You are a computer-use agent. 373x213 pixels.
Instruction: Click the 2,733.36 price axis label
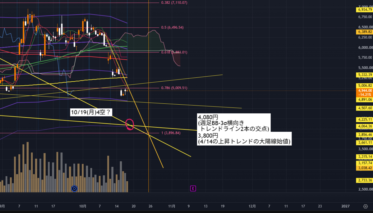point(365,180)
